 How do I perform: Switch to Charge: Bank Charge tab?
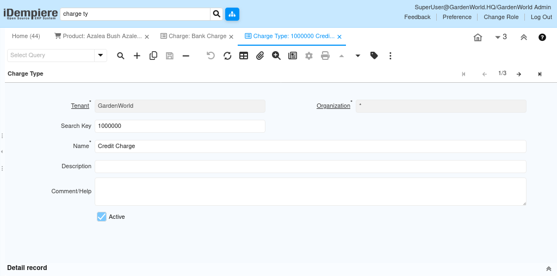click(197, 36)
